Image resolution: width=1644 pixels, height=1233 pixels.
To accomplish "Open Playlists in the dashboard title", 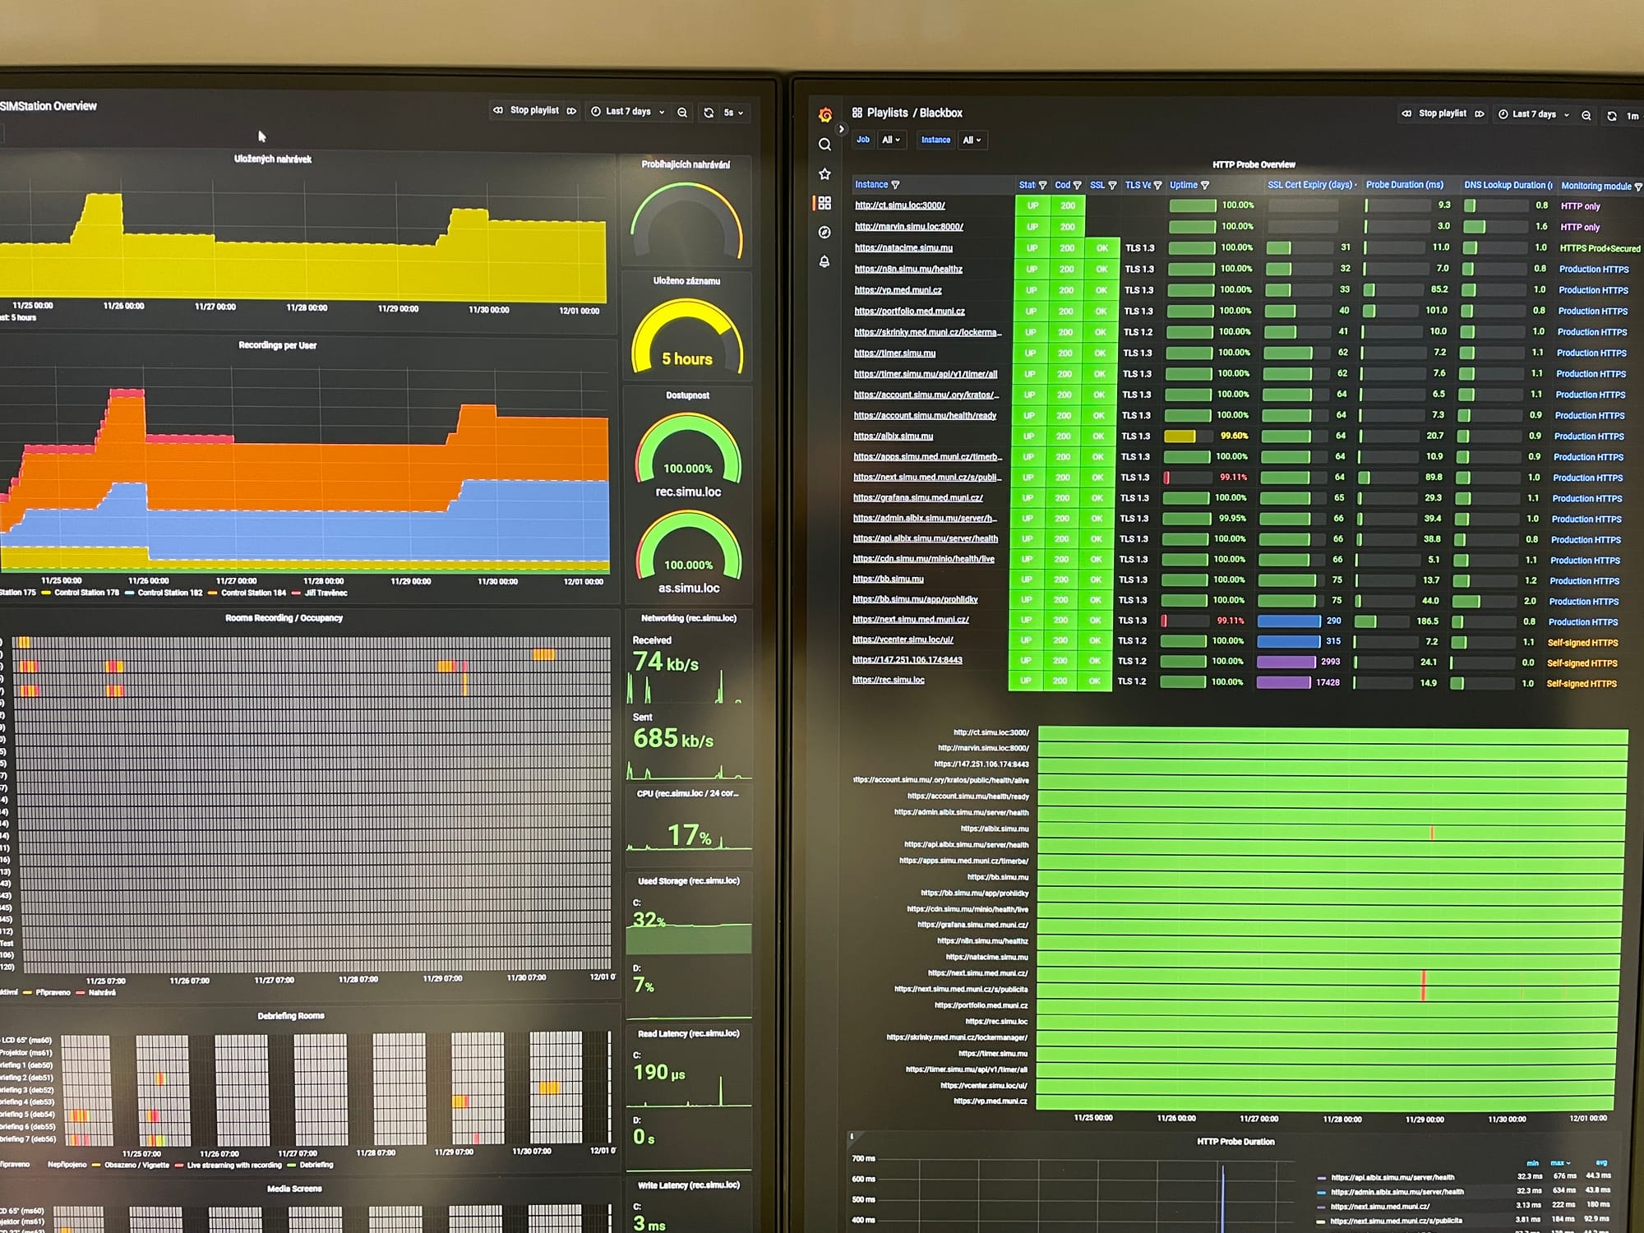I will point(887,113).
